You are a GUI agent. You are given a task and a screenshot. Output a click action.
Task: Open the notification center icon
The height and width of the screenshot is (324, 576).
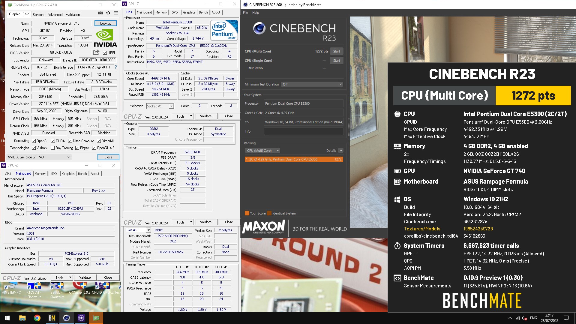pos(566,318)
